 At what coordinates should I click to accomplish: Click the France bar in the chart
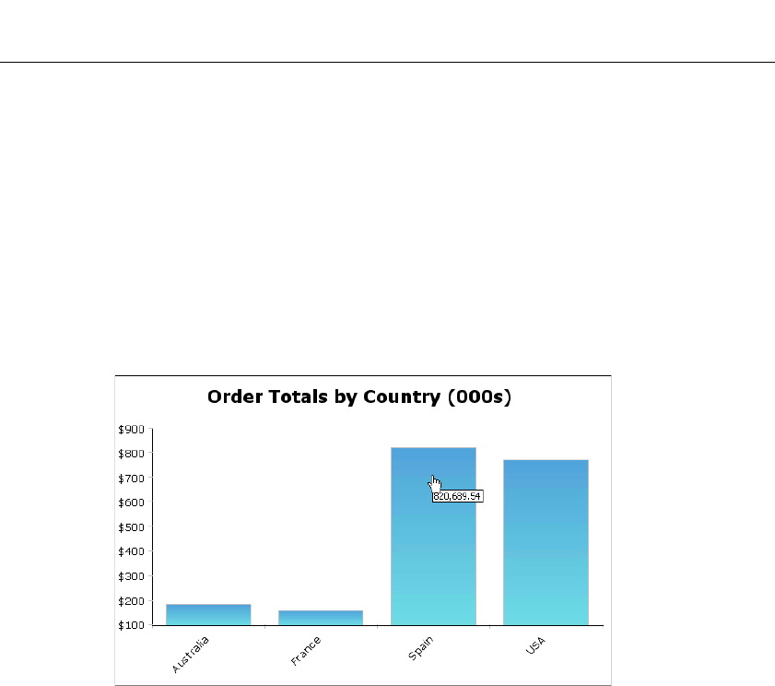(321, 618)
